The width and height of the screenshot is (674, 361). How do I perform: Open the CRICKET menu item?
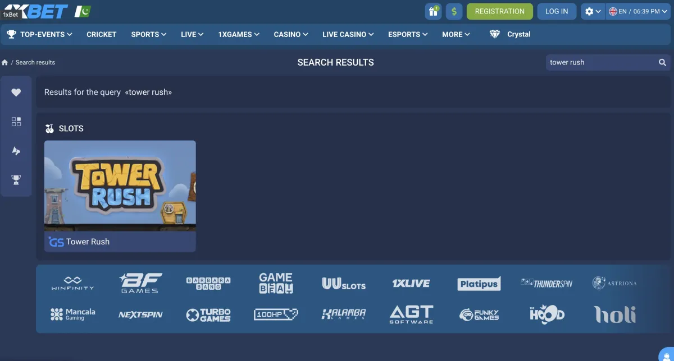(x=101, y=34)
